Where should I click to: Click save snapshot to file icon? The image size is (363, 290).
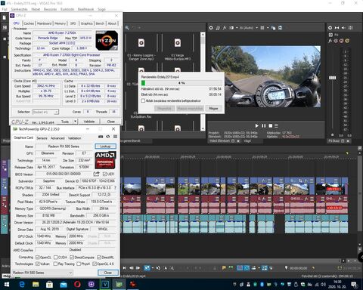coord(280,28)
